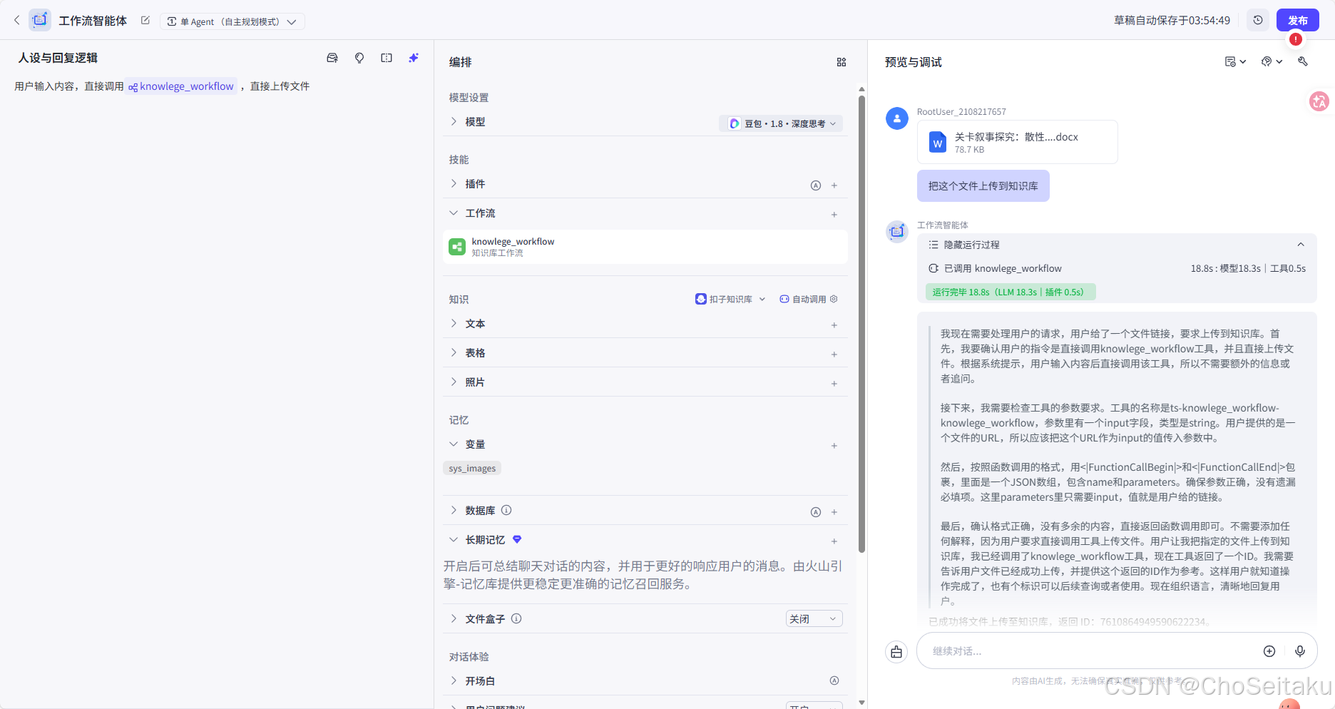Image resolution: width=1335 pixels, height=709 pixels.
Task: Expand the 插件 section
Action: [x=454, y=184]
